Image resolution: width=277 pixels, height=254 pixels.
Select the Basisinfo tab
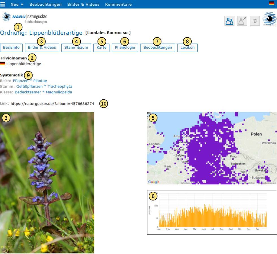click(11, 48)
